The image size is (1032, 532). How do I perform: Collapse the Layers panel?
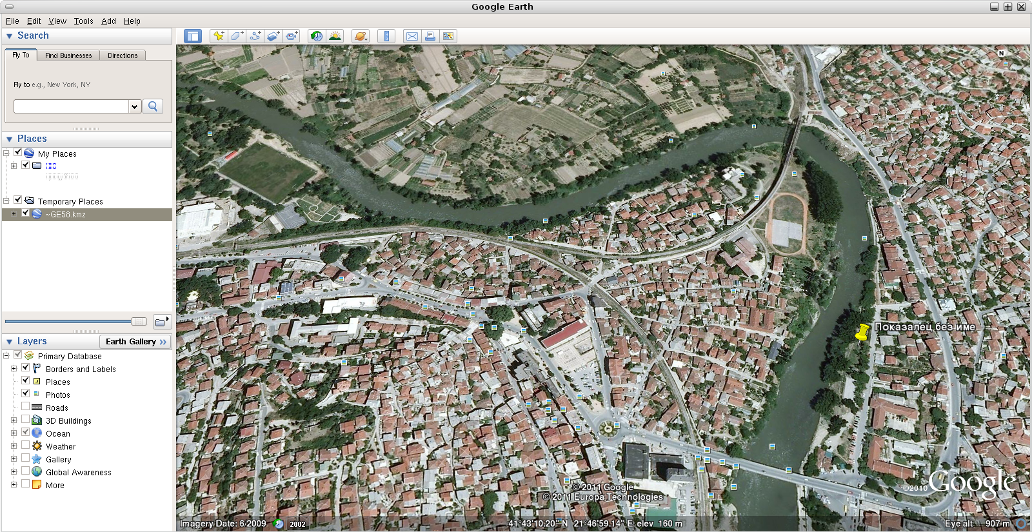point(9,342)
